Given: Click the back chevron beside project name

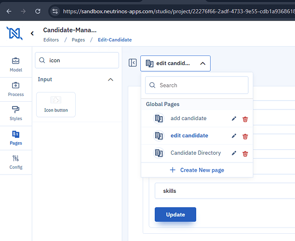Looking at the screenshot, I should point(32,33).
